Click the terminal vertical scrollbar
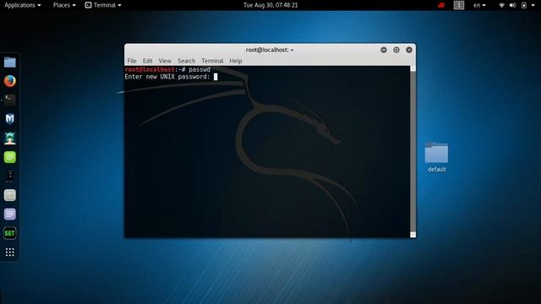The image size is (541, 304). coord(413,152)
